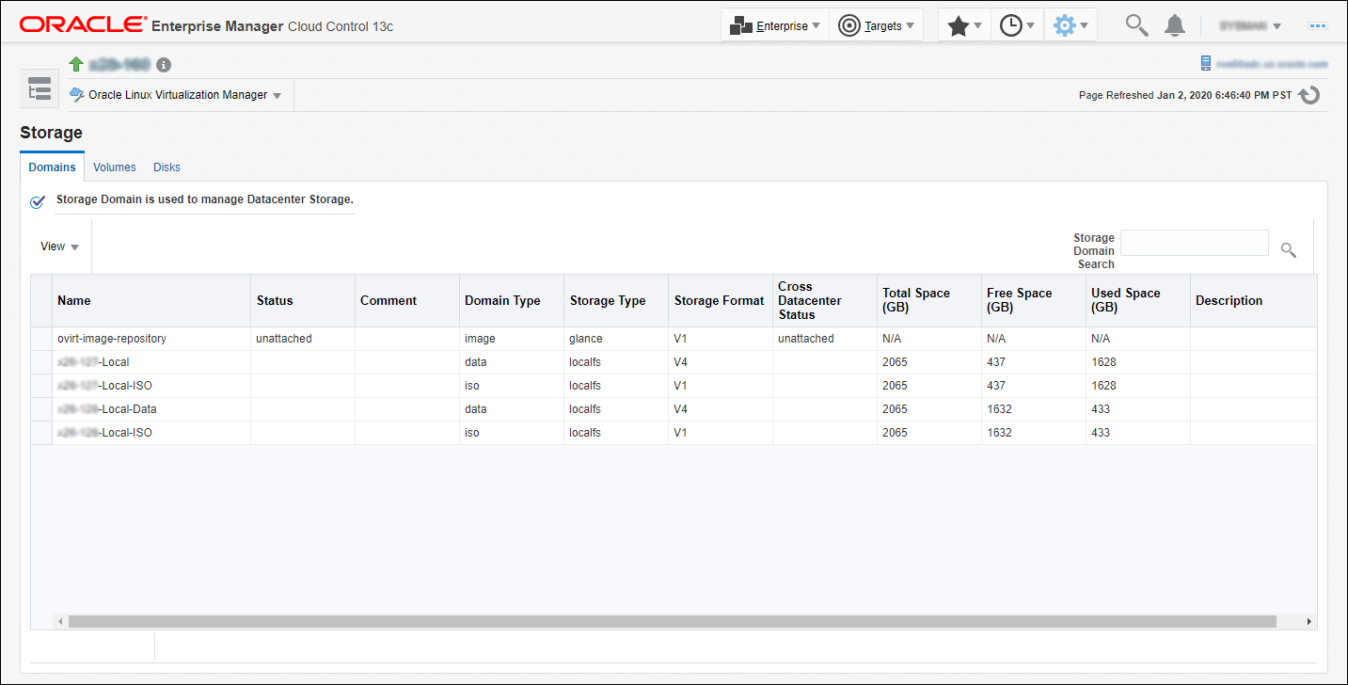Click the Oracle logo
Viewport: 1348px width, 685px height.
[x=83, y=25]
